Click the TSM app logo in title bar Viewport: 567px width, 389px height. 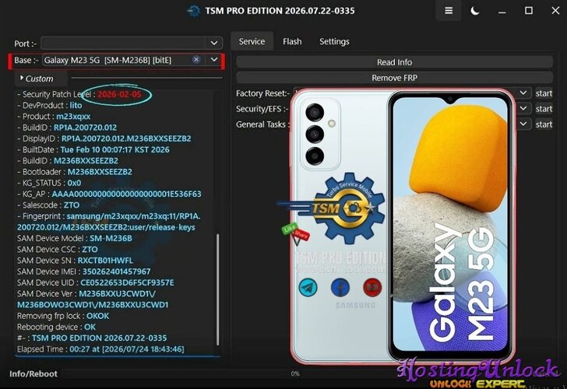point(194,11)
